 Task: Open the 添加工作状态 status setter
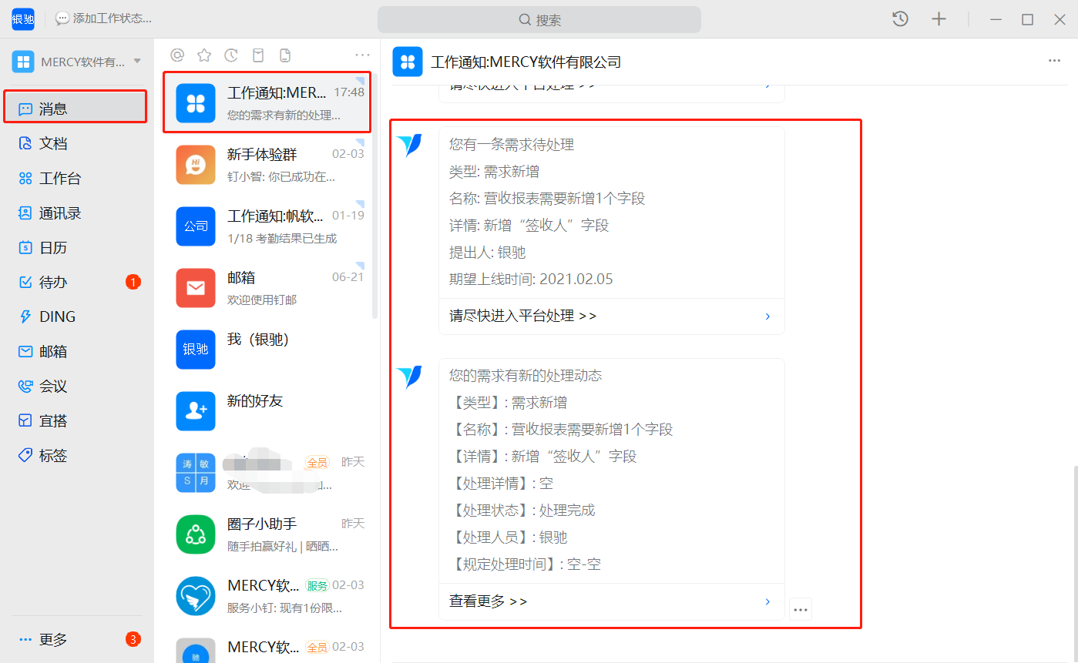point(104,18)
